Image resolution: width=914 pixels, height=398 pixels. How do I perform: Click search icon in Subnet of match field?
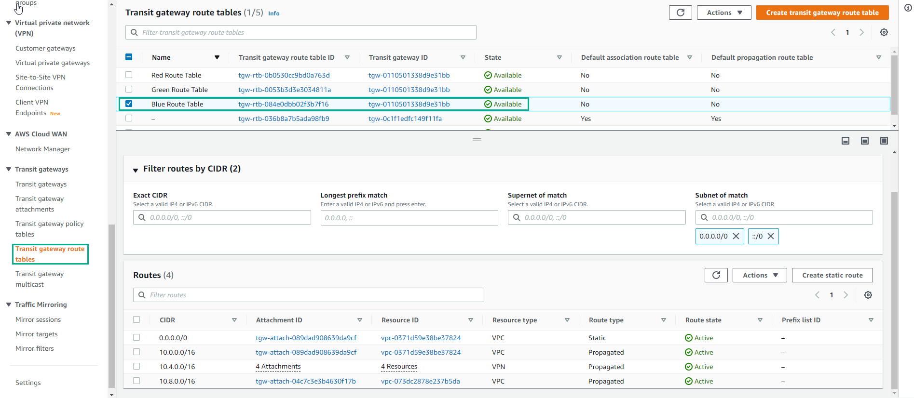[x=704, y=217]
